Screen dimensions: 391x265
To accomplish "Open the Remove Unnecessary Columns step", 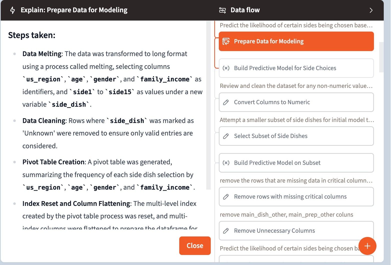I will pyautogui.click(x=296, y=231).
